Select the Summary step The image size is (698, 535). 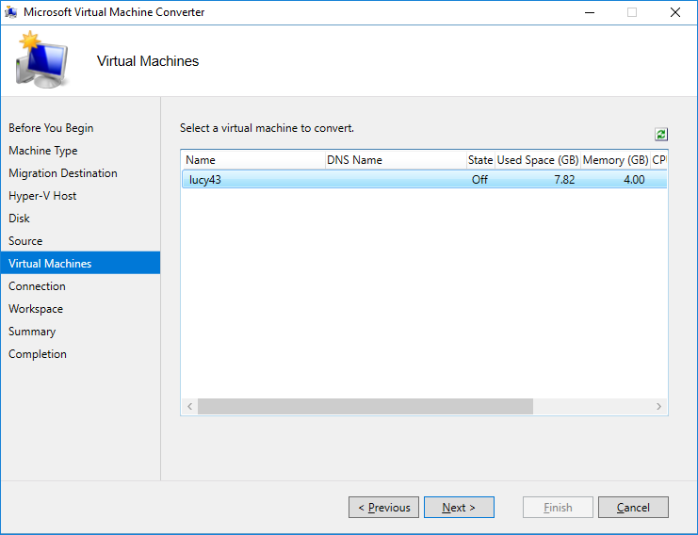click(32, 332)
